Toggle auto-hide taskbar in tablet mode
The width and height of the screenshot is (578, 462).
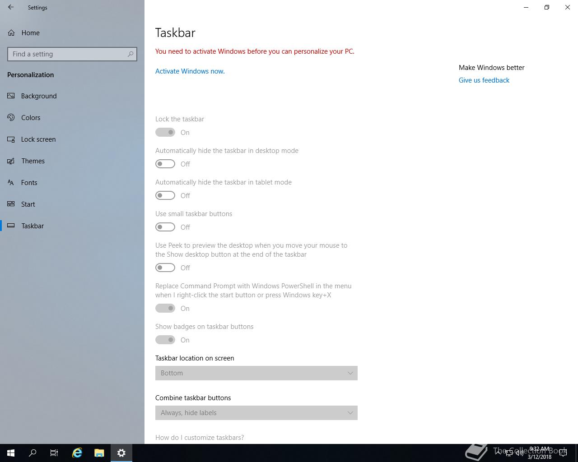pyautogui.click(x=165, y=195)
